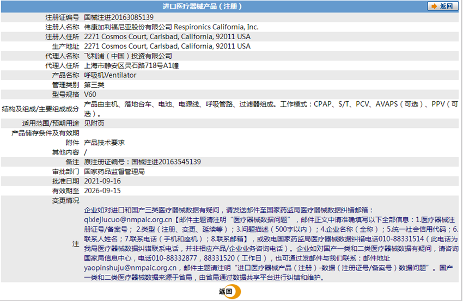Click management category value 第三类
The height and width of the screenshot is (301, 463).
coord(94,85)
